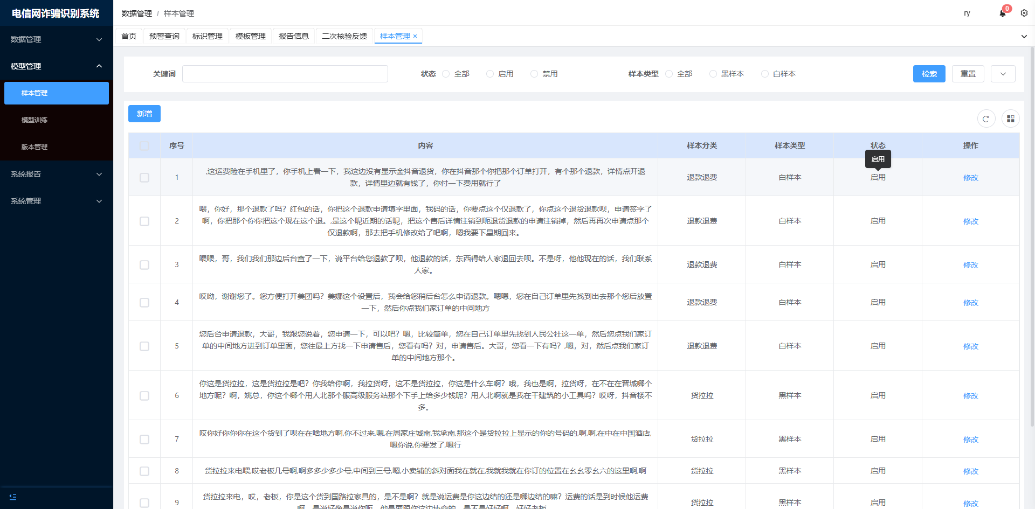Switch to the 预警查询 tab
This screenshot has height=509, width=1035.
(x=164, y=36)
